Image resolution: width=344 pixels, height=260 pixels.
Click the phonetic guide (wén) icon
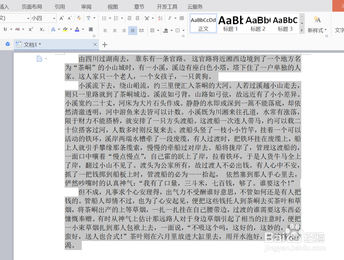pos(88,18)
